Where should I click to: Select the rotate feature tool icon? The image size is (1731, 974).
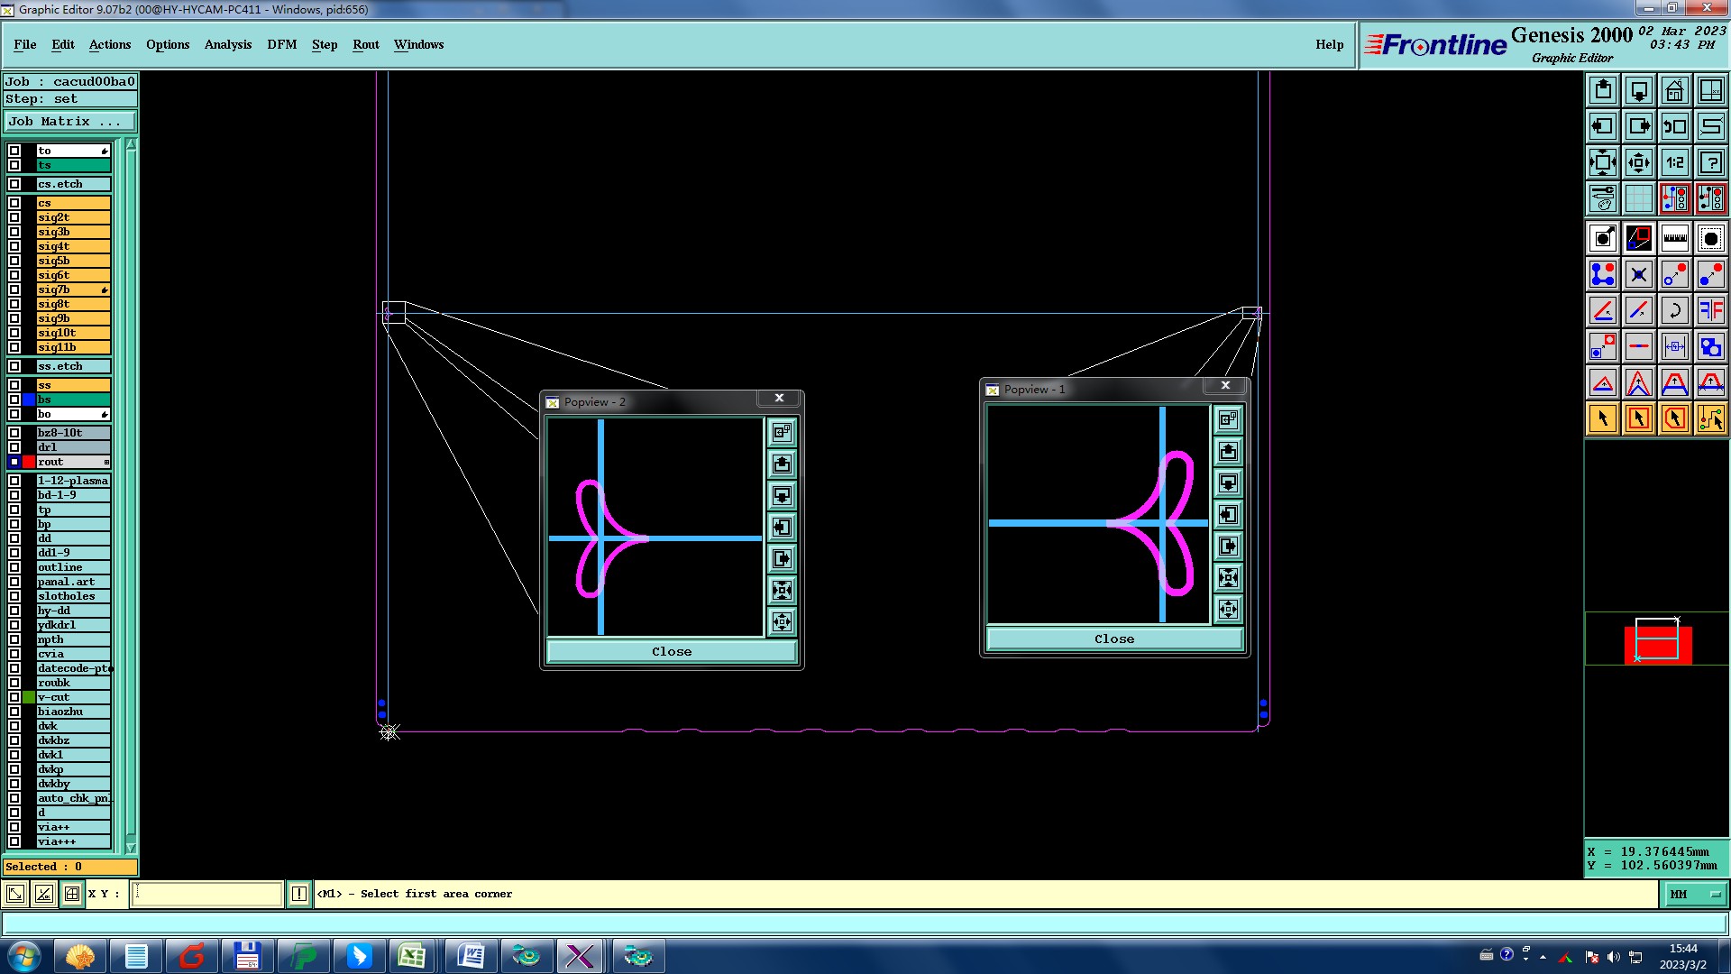[1674, 310]
